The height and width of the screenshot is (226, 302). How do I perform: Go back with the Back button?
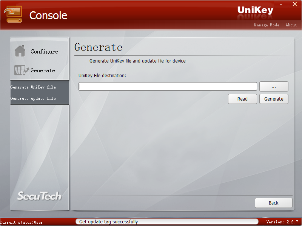(x=273, y=203)
